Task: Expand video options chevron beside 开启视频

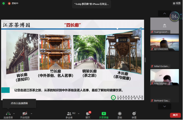Action: point(31,114)
